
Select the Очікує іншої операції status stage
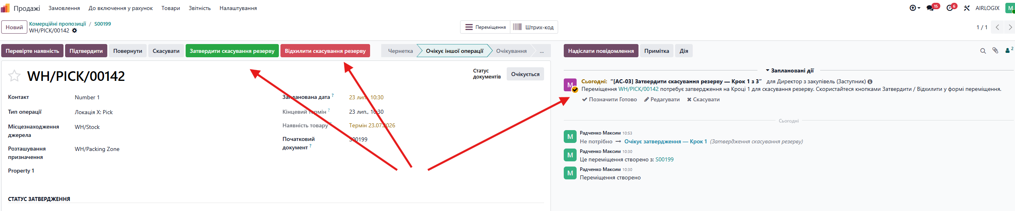pyautogui.click(x=454, y=51)
